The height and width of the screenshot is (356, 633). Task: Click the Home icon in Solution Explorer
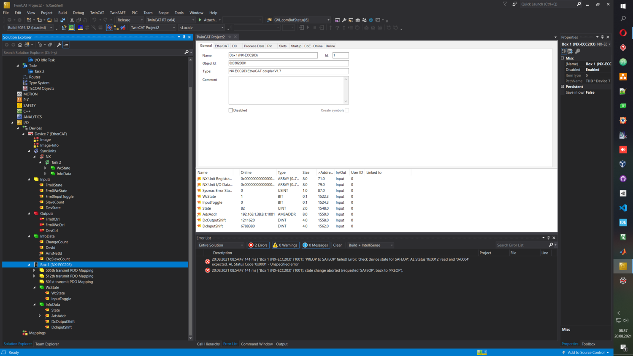coord(20,45)
